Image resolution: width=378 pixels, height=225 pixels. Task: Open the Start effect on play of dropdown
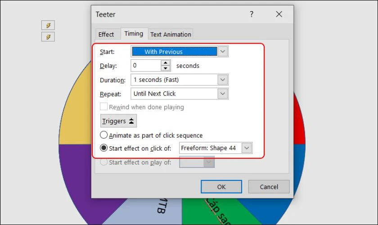click(x=209, y=162)
